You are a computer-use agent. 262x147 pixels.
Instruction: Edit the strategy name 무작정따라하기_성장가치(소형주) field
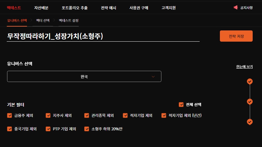coord(103,36)
